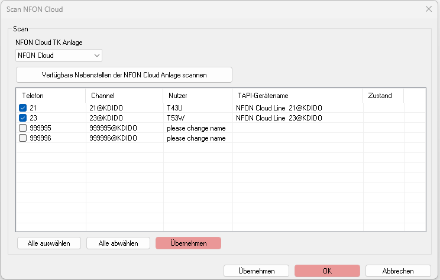Image resolution: width=440 pixels, height=280 pixels.
Task: Select the user cell T53W
Action: point(176,118)
